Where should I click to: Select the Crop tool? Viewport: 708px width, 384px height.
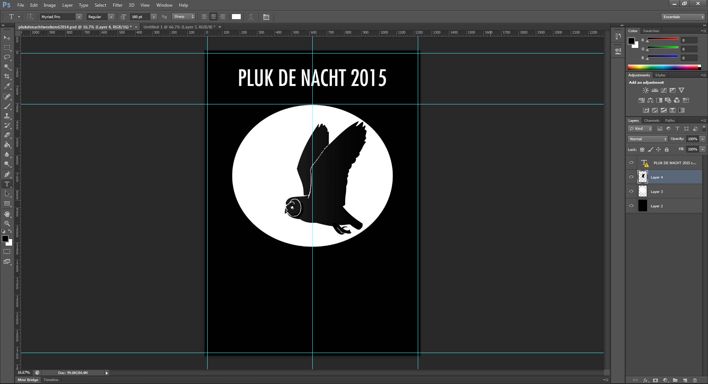tap(7, 76)
